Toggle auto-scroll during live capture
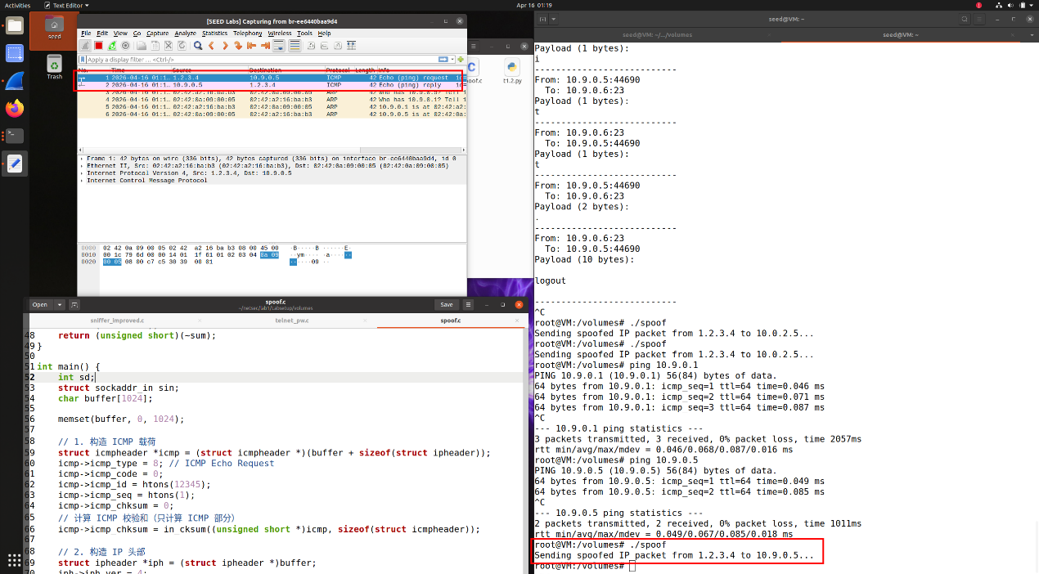 pyautogui.click(x=279, y=46)
